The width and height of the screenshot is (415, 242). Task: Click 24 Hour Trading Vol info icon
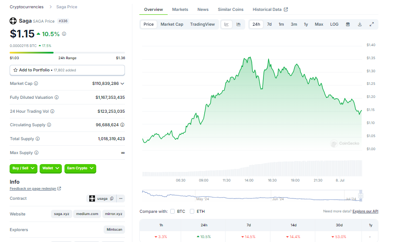coord(52,111)
